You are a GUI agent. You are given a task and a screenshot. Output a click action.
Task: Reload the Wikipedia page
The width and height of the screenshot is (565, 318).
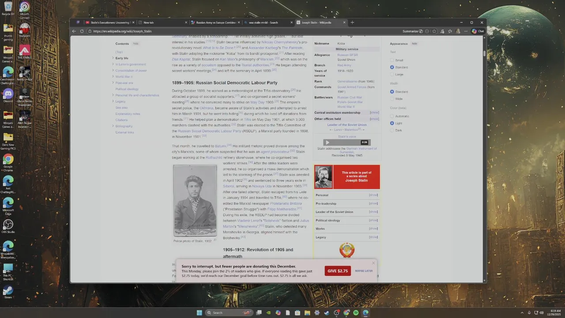pyautogui.click(x=82, y=31)
